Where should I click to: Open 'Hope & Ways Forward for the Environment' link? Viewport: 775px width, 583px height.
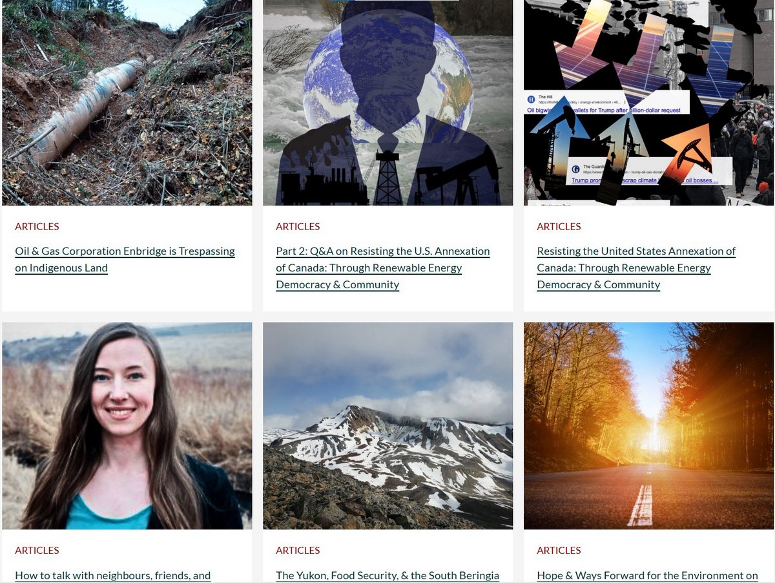[647, 575]
